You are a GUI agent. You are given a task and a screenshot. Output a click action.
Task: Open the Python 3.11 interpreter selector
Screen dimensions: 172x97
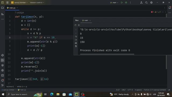[155, 90]
